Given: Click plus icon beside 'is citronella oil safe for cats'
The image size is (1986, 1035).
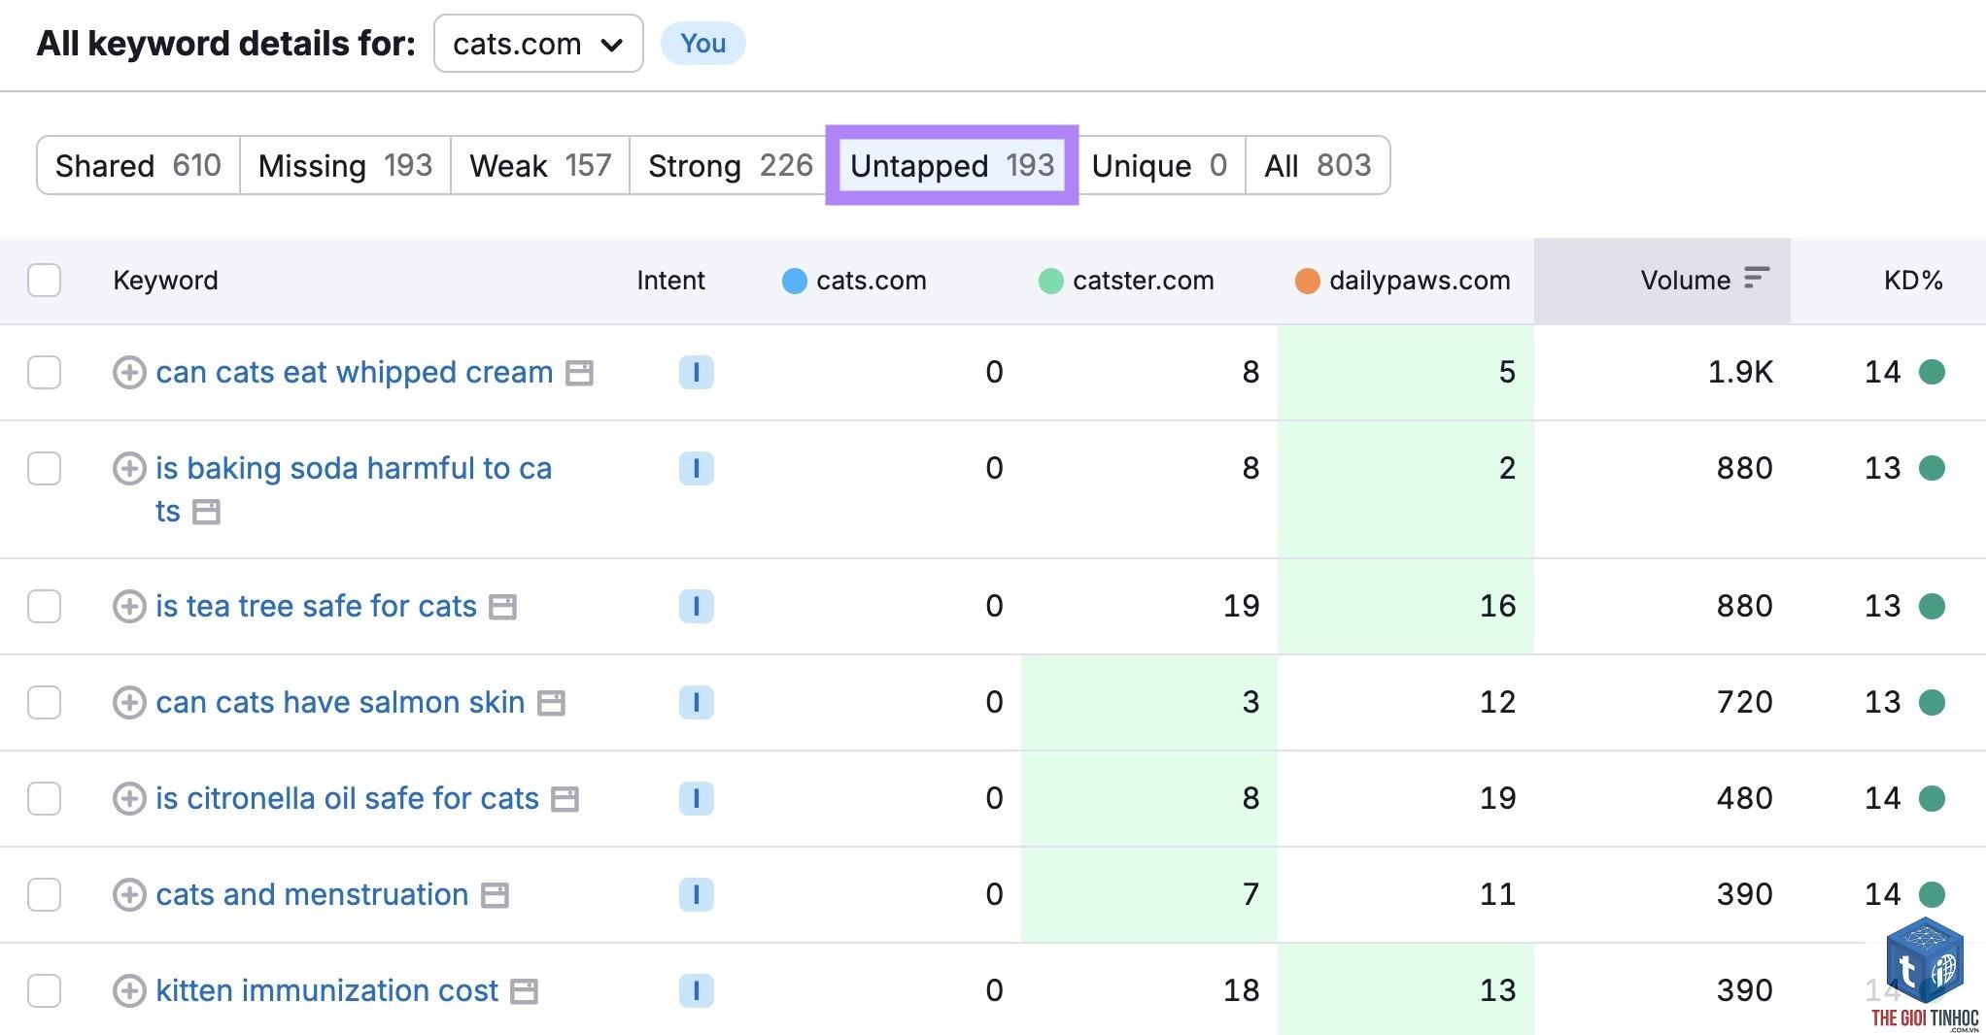Looking at the screenshot, I should coord(129,798).
